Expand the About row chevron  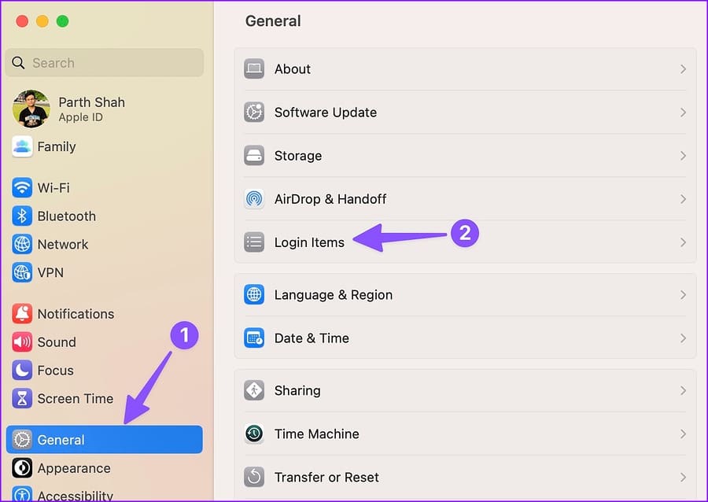click(x=683, y=69)
